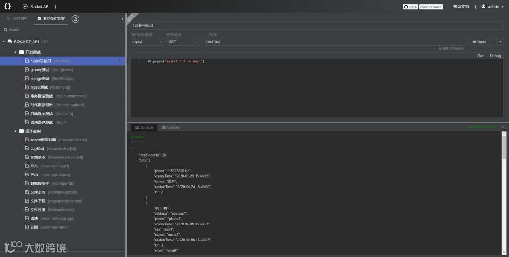Open the 帮助文档 help link
The width and height of the screenshot is (509, 257).
pyautogui.click(x=461, y=7)
